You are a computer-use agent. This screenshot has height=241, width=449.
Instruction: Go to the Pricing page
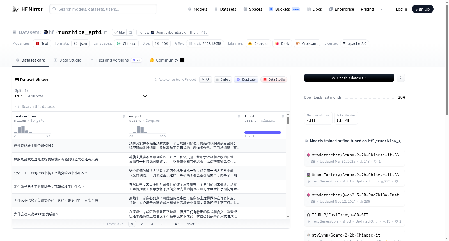[x=367, y=9]
